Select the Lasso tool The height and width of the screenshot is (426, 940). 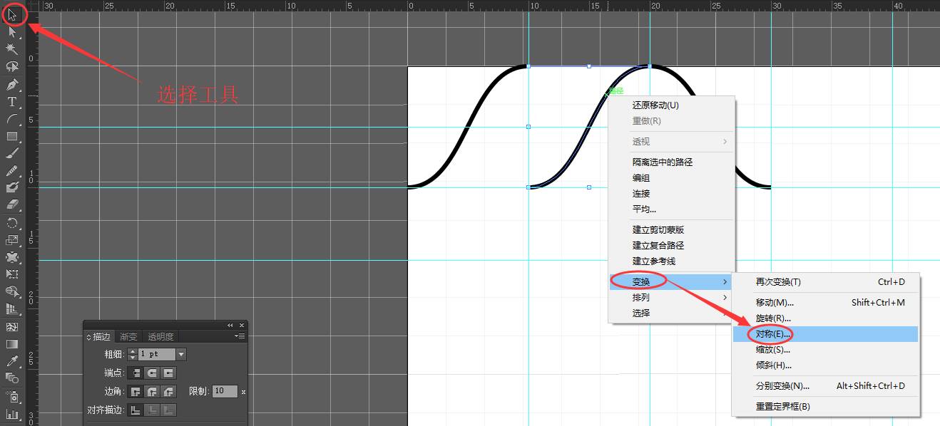[12, 67]
